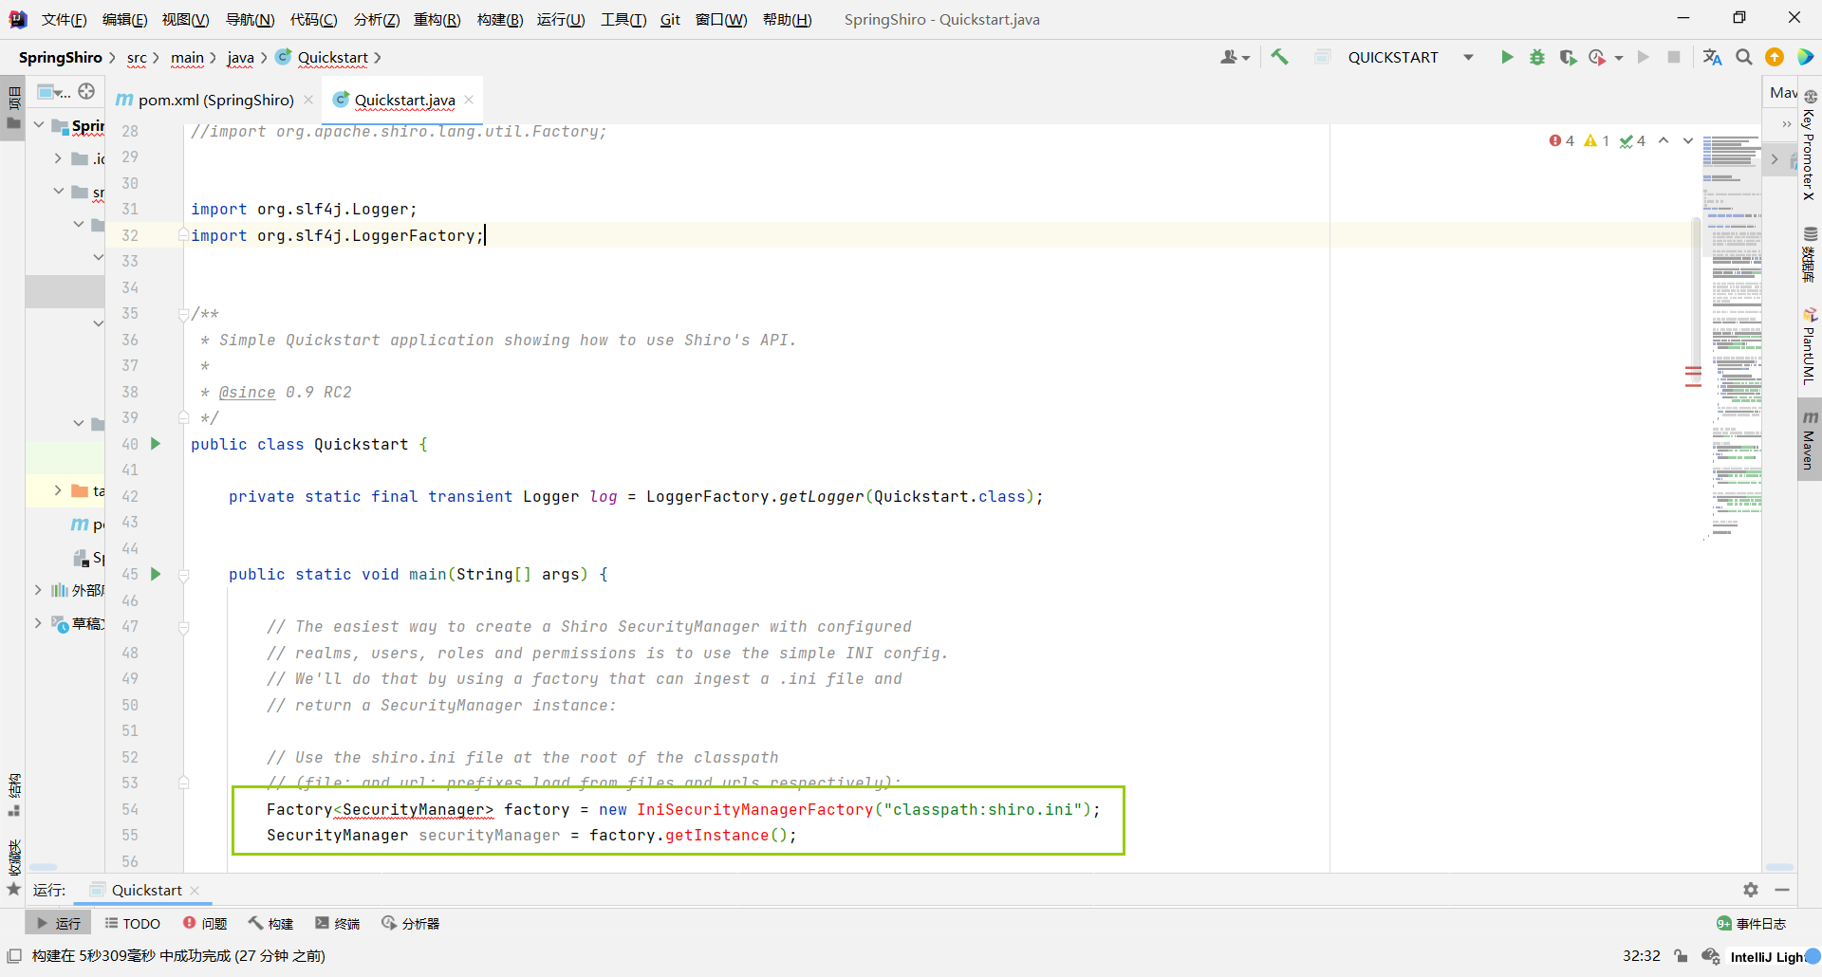1822x977 pixels.
Task: Close the pom.xml editor tab
Action: click(308, 100)
